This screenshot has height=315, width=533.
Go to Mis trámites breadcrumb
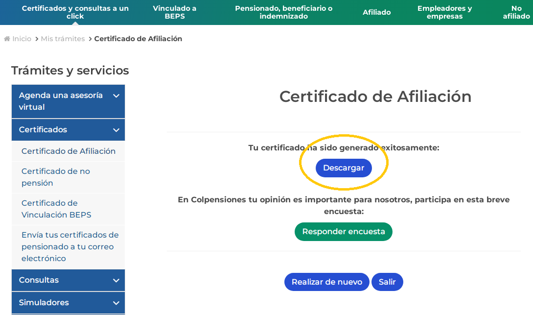click(x=63, y=39)
